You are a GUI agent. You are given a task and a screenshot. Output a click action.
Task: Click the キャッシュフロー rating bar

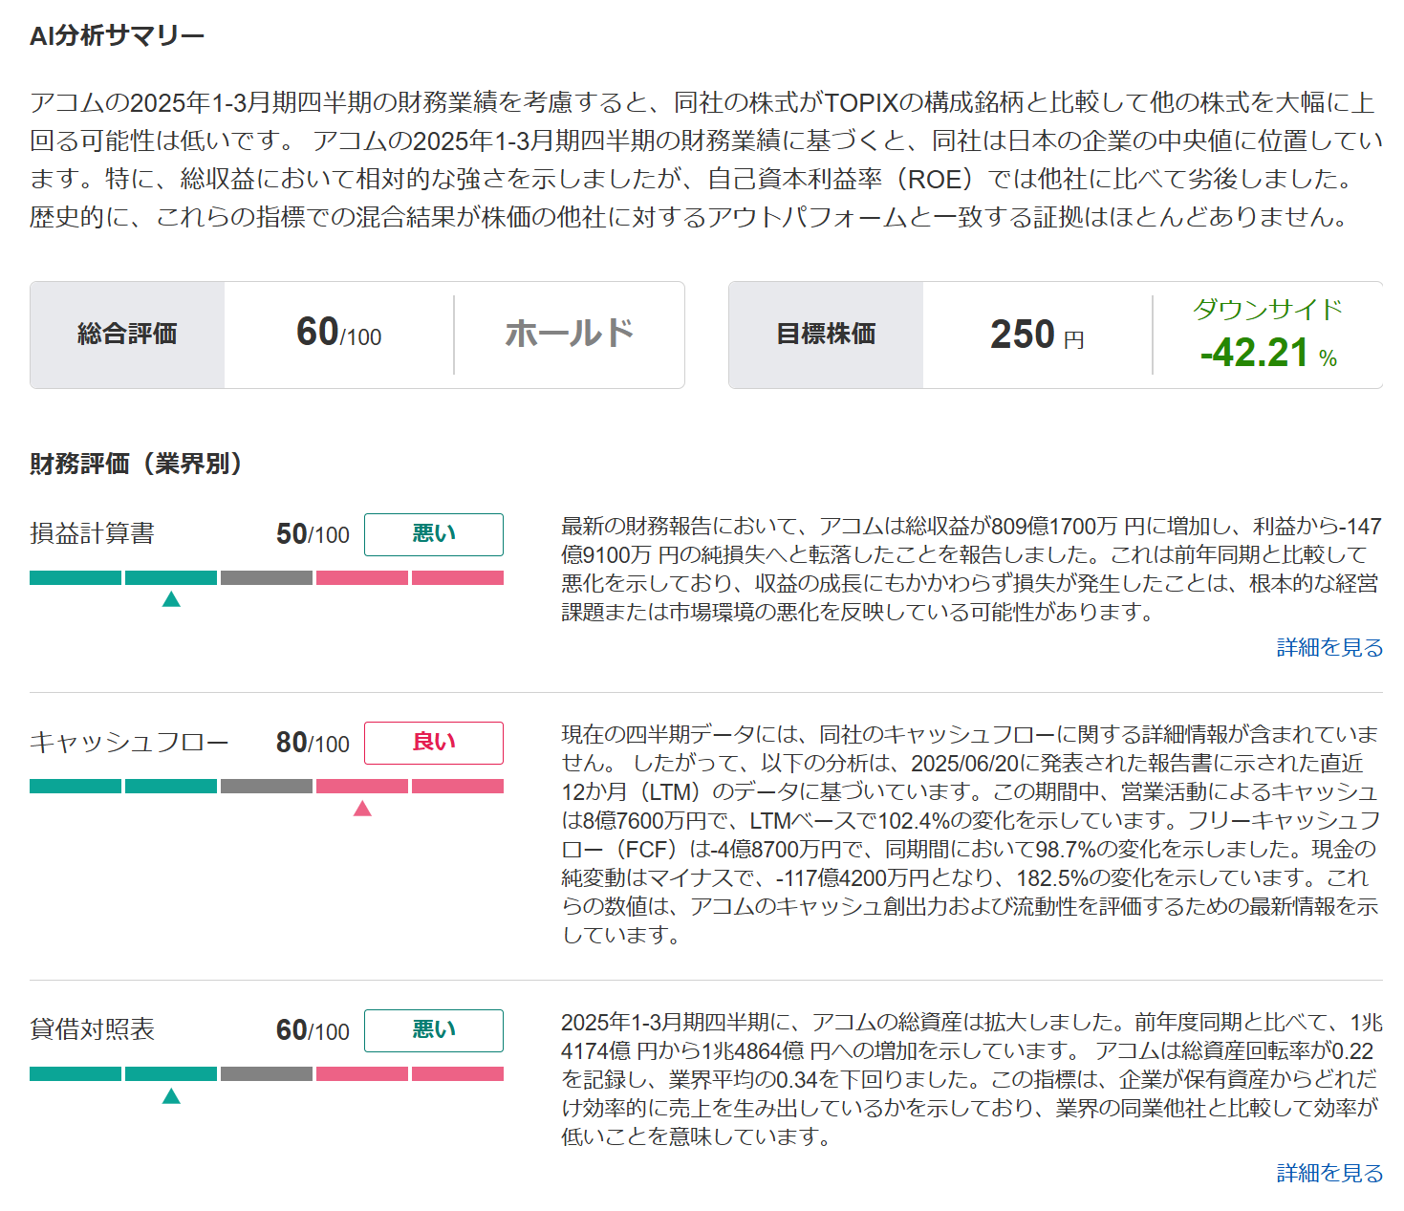click(267, 786)
